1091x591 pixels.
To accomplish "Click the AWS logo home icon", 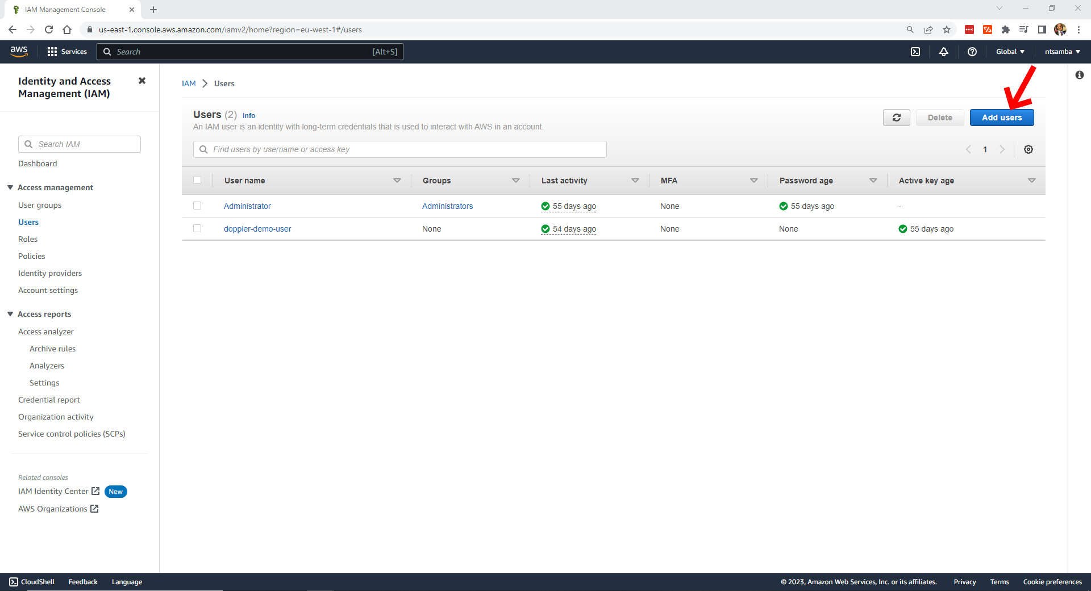I will click(19, 51).
